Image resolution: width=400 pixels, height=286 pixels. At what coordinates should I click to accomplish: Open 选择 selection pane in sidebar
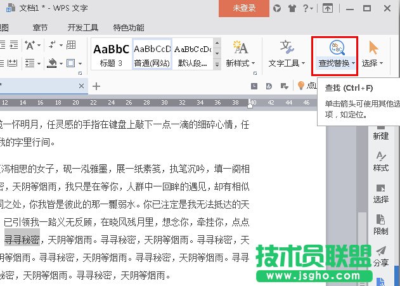tap(380, 193)
